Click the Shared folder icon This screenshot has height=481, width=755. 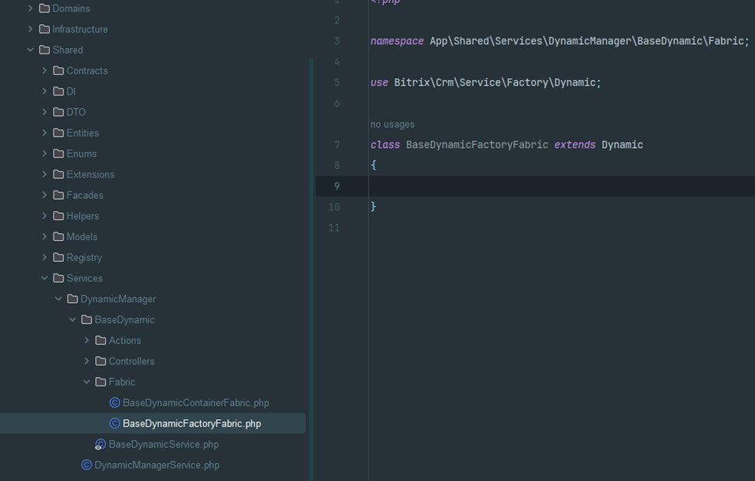point(44,50)
